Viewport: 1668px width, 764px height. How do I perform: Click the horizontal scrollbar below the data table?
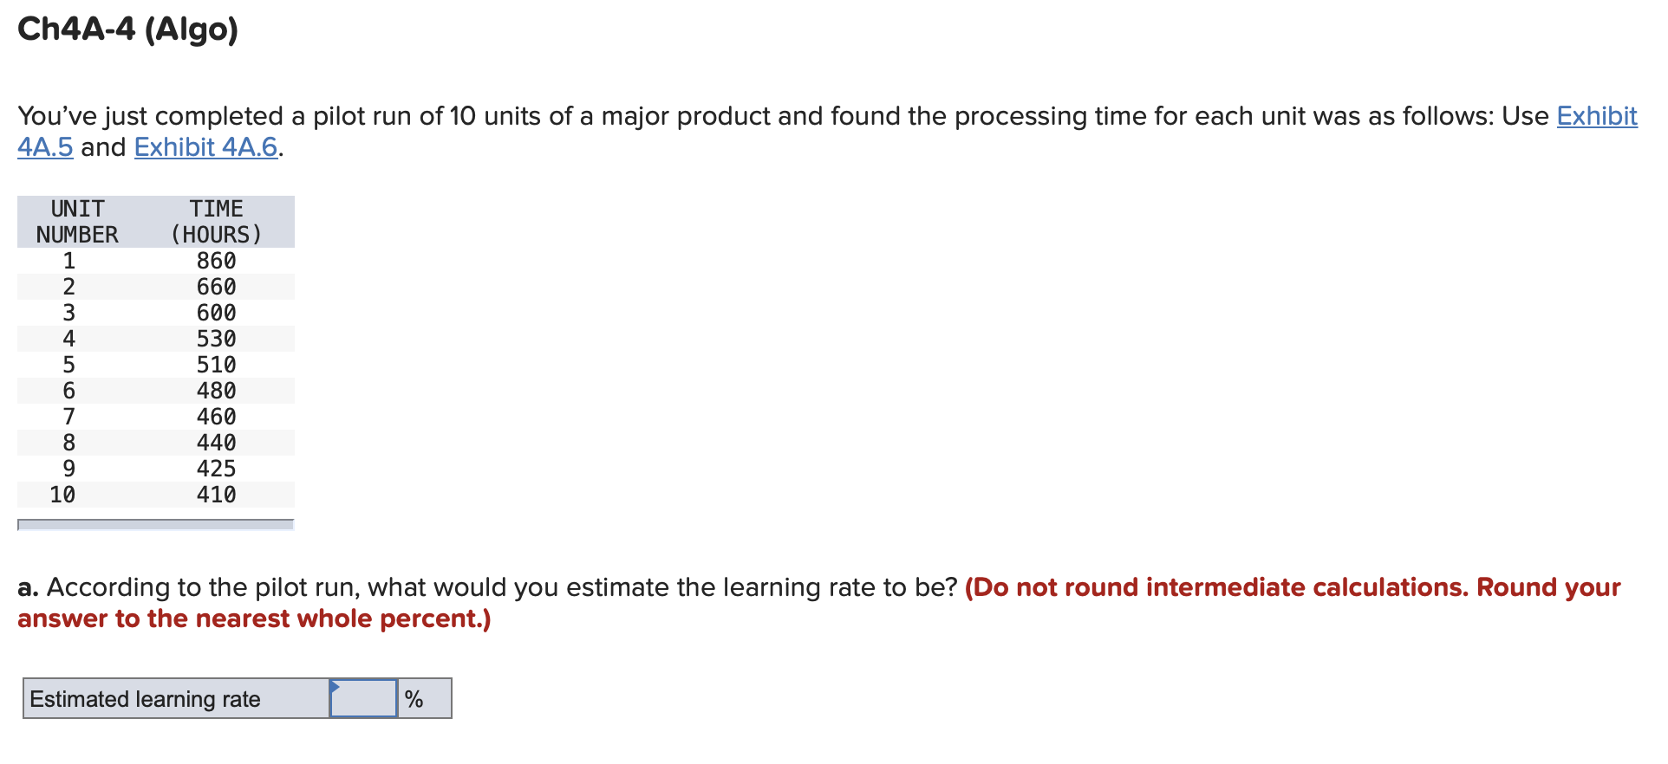(155, 525)
